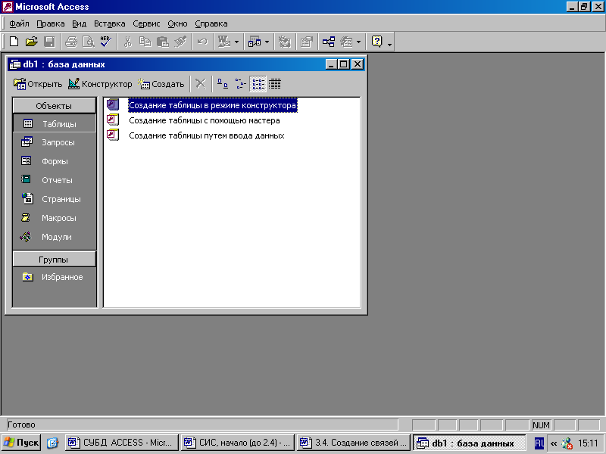Expand the Office Links dropdown arrow
The image size is (606, 454).
coord(236,42)
